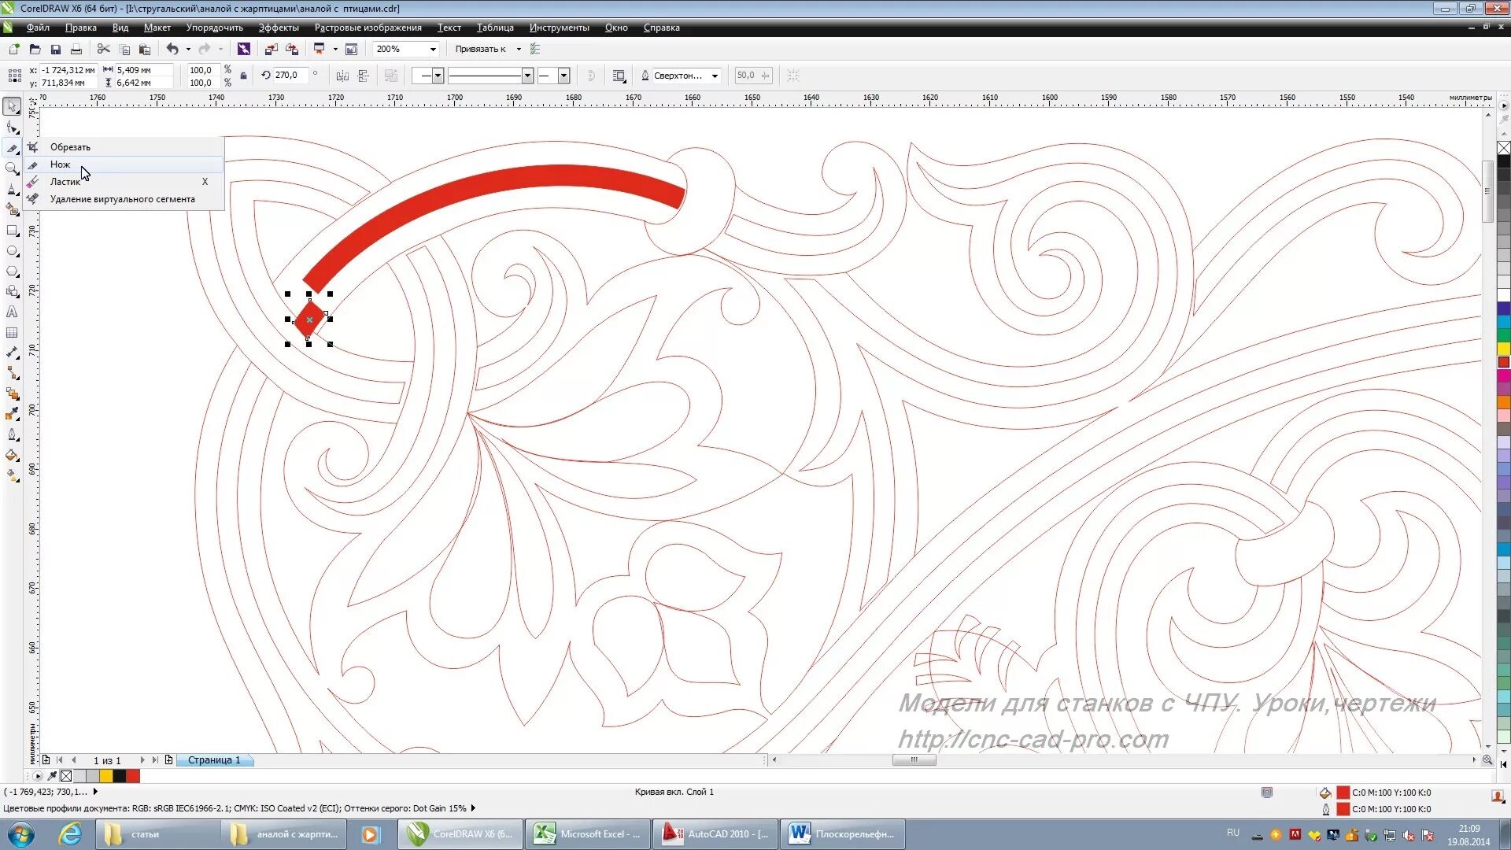Viewport: 1511px width, 850px height.
Task: Click the Print icon on toolbar
Action: pyautogui.click(x=76, y=50)
